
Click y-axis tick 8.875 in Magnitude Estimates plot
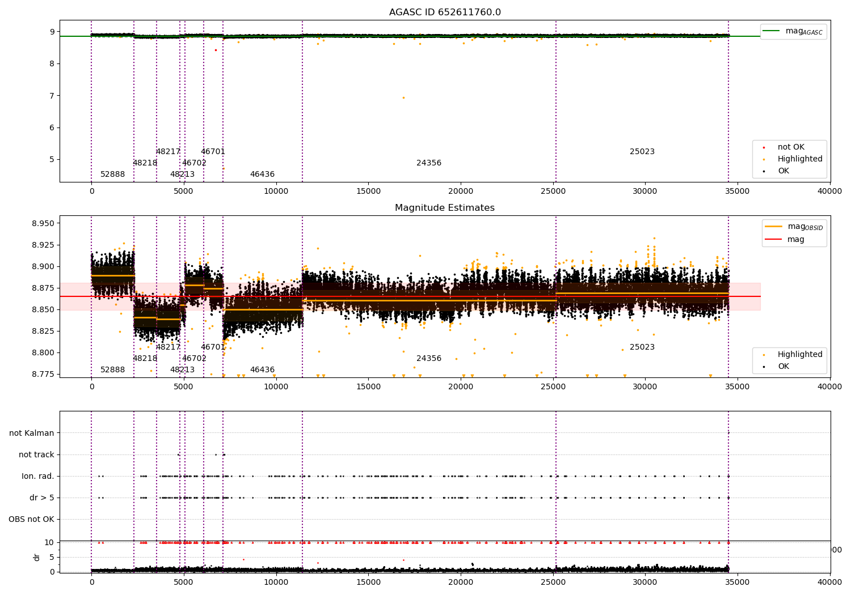pos(43,288)
